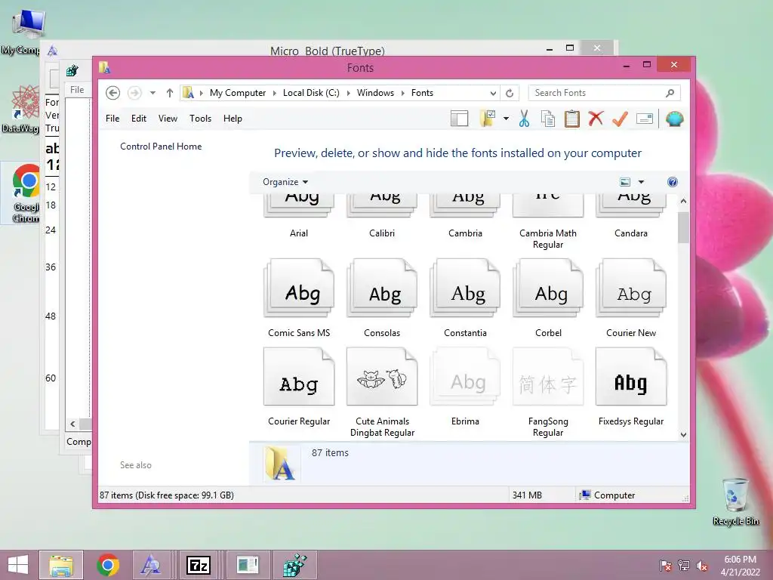The image size is (773, 580).
Task: Go up one folder level arrow
Action: click(170, 93)
